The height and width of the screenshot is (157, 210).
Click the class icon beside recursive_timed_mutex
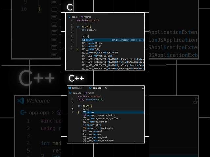pos(85,128)
